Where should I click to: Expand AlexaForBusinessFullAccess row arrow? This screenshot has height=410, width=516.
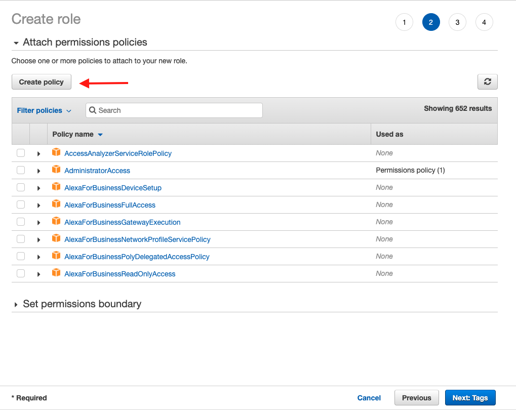click(38, 206)
